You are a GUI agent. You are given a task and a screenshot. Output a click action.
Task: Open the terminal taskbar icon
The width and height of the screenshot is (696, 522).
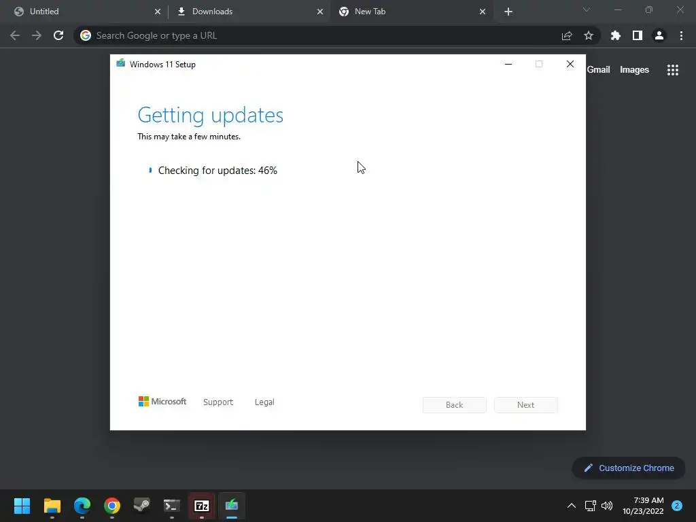coord(172,506)
